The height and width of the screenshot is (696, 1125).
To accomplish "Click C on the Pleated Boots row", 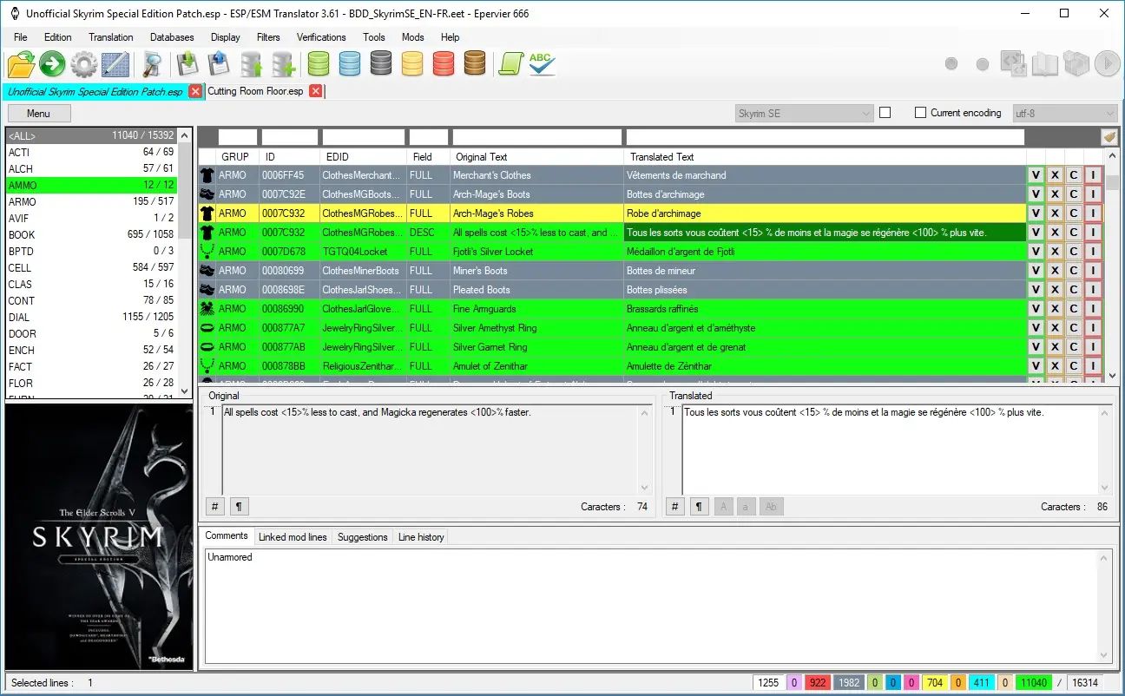I will coord(1074,290).
